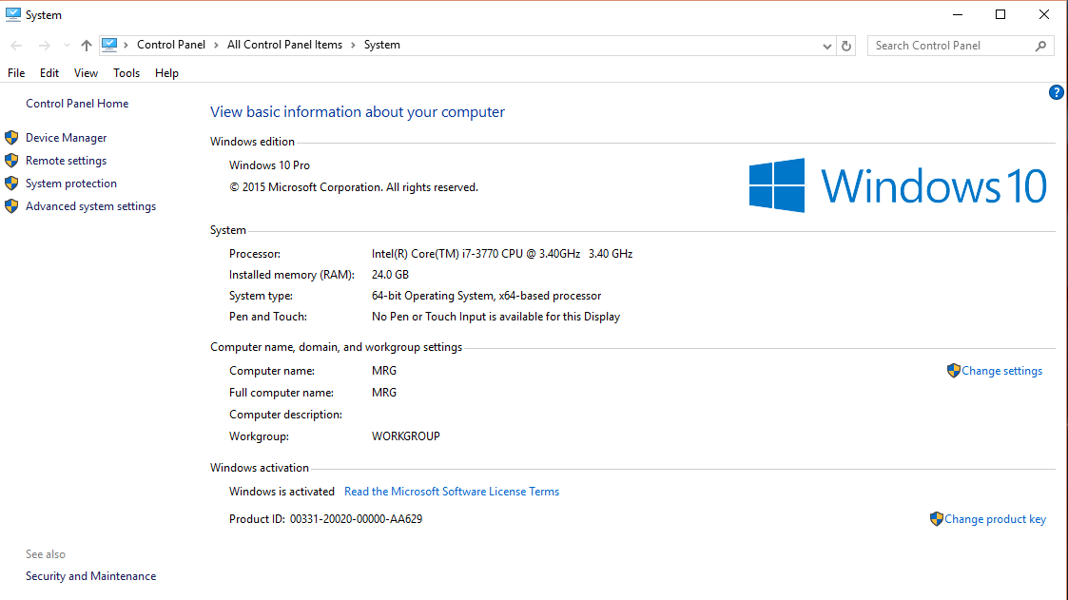Open the recent locations dropdown arrow
Screen dimensions: 1068x600
[x=67, y=46]
